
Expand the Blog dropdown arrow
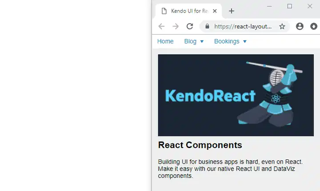202,42
